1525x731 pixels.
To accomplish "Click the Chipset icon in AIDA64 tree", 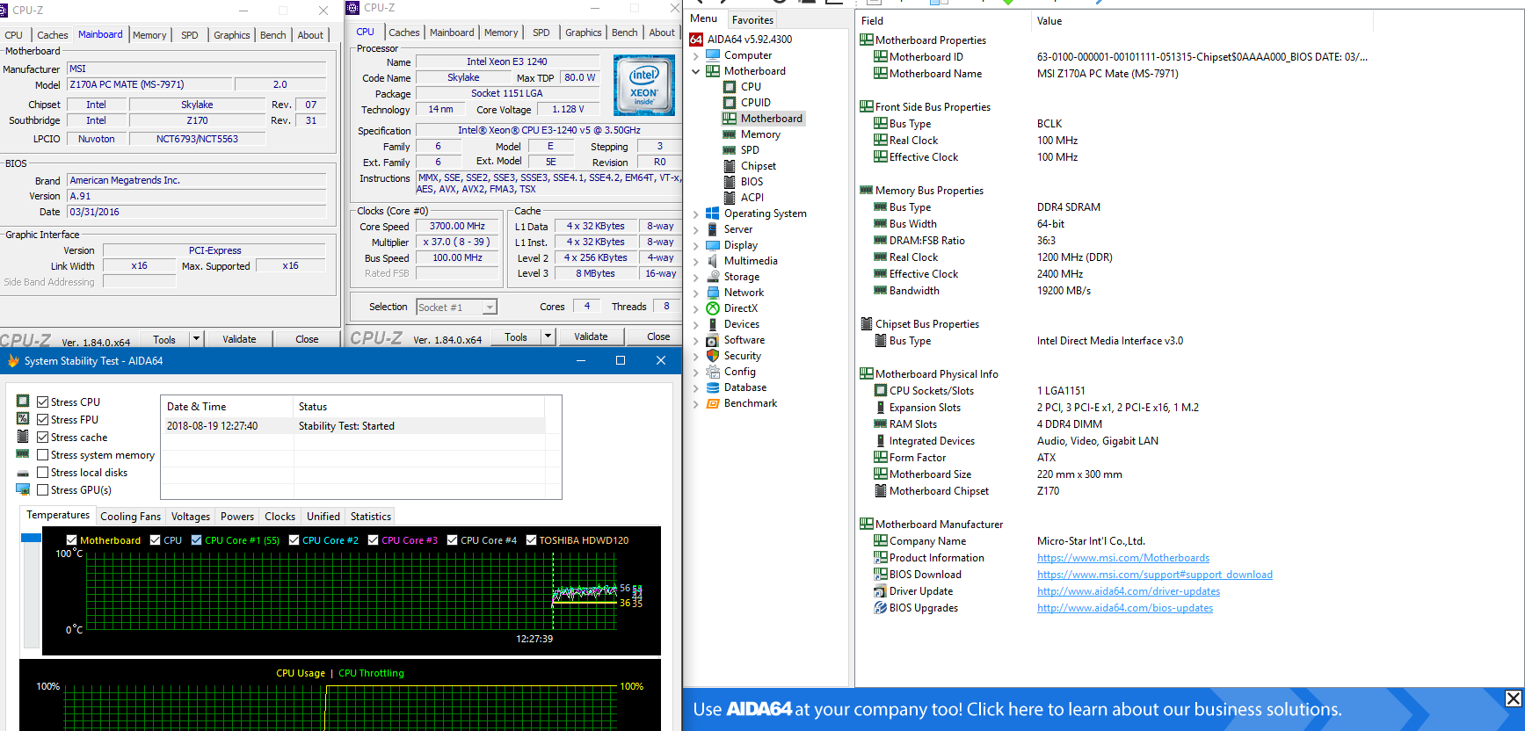I will [730, 166].
